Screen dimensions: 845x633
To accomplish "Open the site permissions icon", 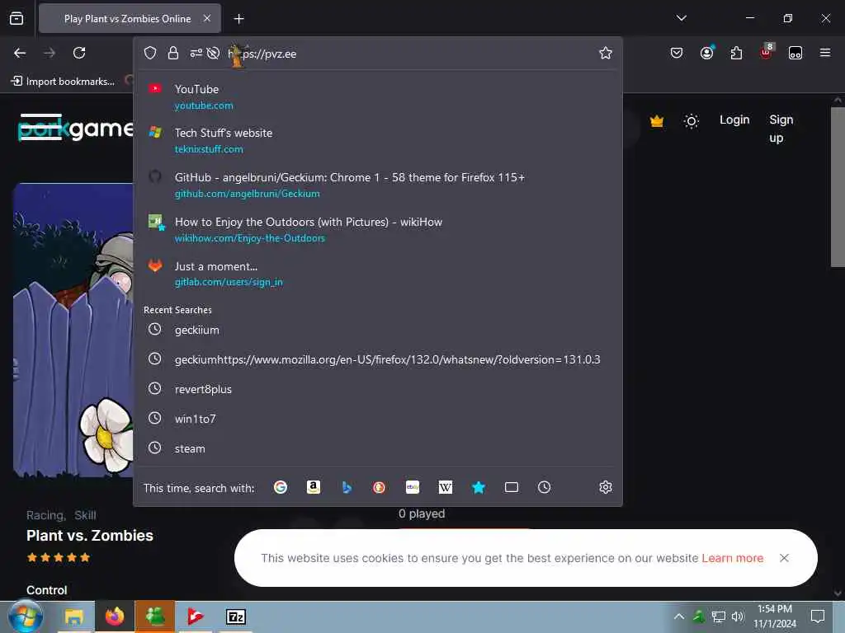I will pyautogui.click(x=196, y=53).
